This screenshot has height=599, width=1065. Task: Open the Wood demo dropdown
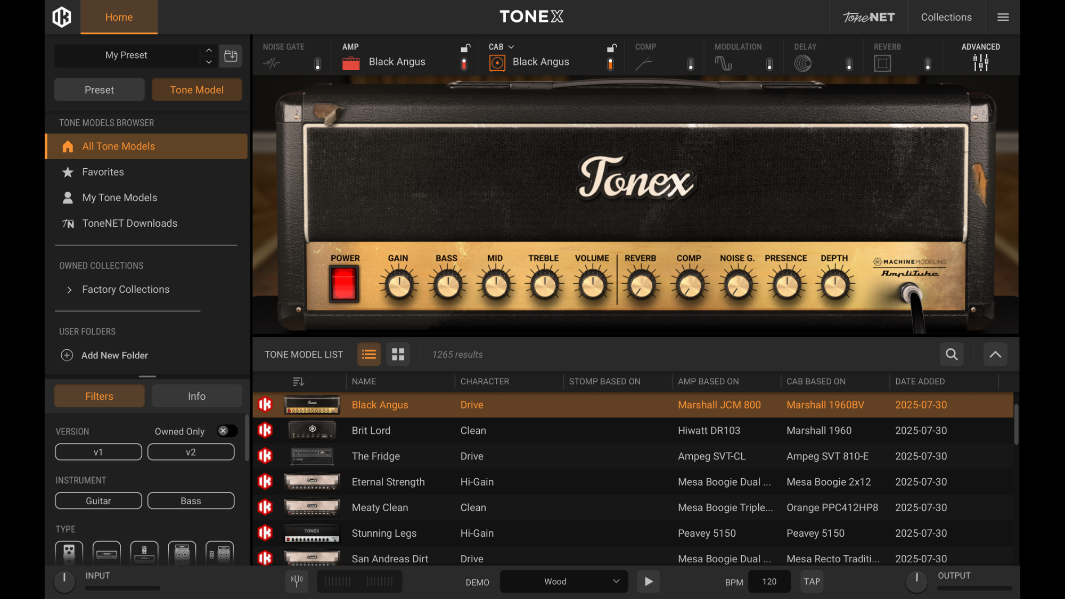564,581
